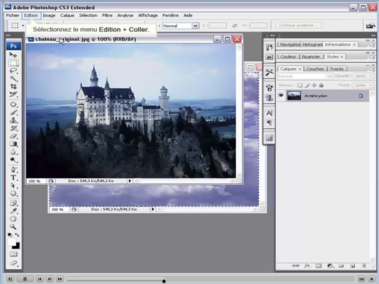Select the Rectangular Marquee tool
This screenshot has width=379, height=284.
(13, 63)
